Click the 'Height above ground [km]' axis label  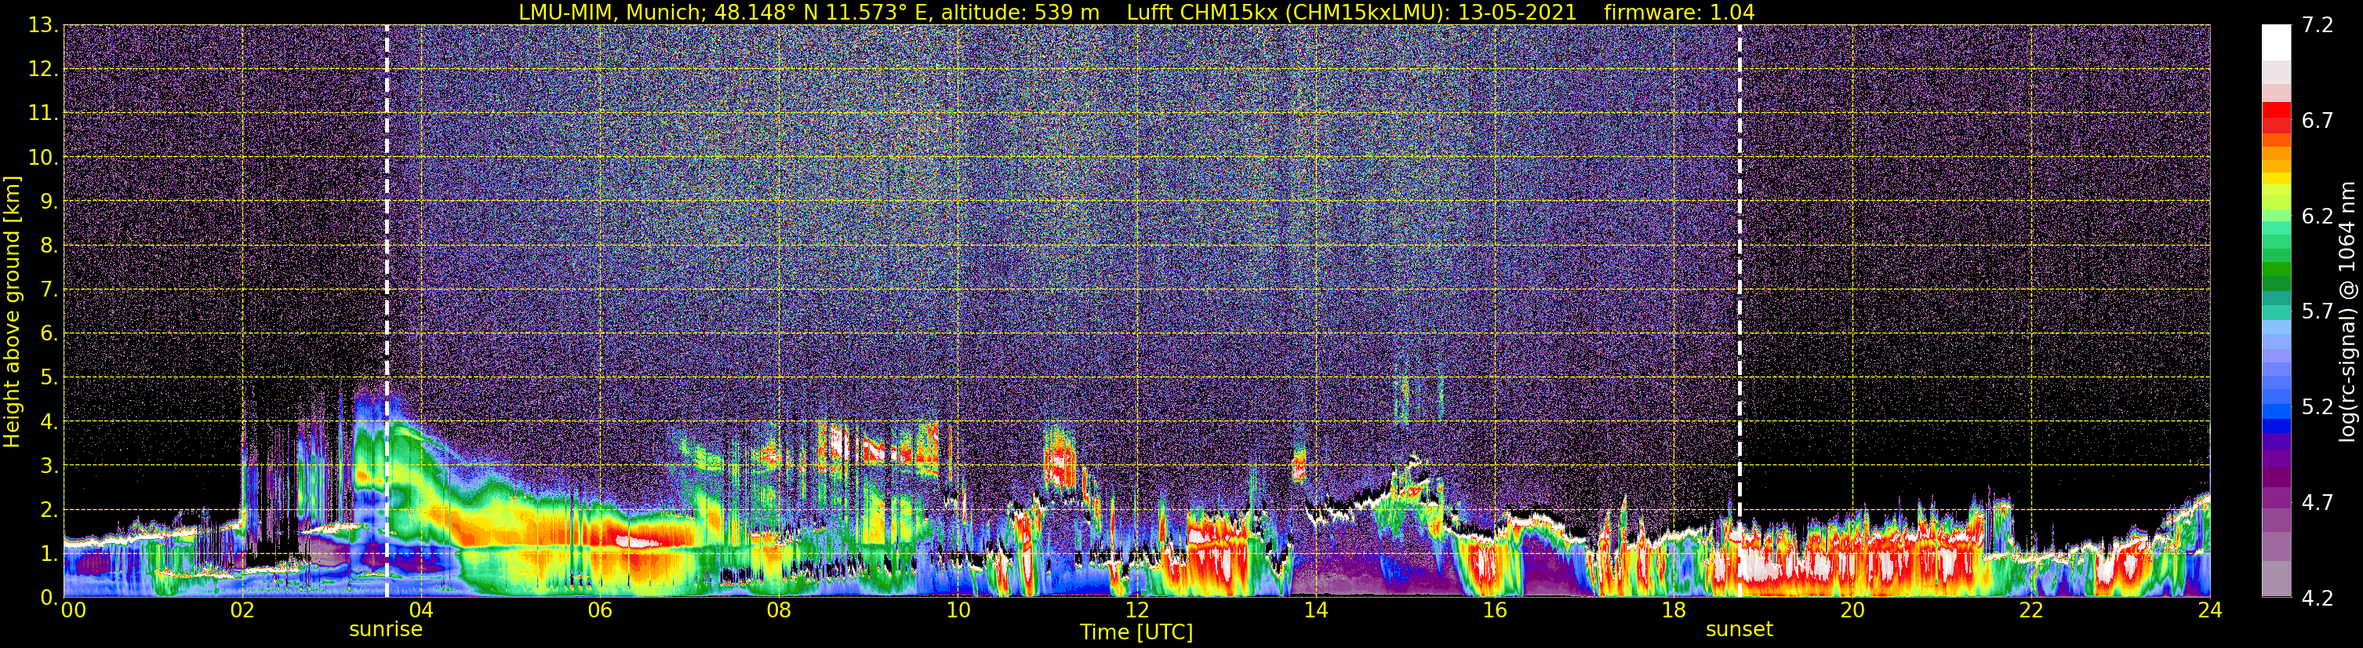tap(12, 312)
